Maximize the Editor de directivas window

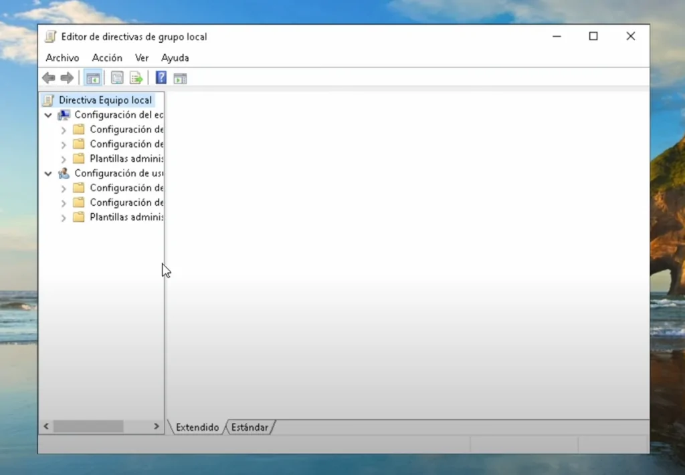tap(593, 36)
